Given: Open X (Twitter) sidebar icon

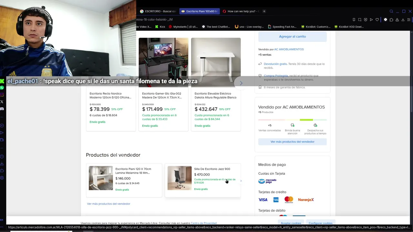Looking at the screenshot, I should click(2, 102).
